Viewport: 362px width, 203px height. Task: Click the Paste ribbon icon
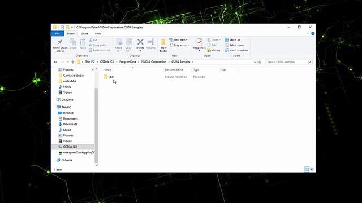83,42
